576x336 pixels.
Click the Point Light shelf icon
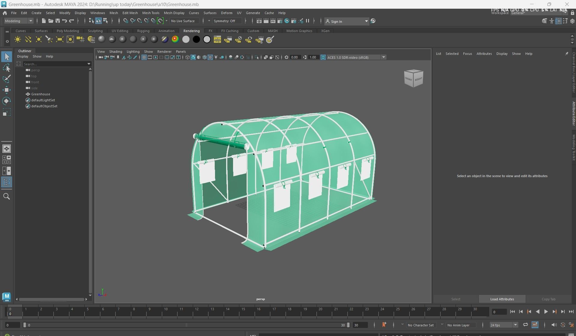(x=39, y=40)
